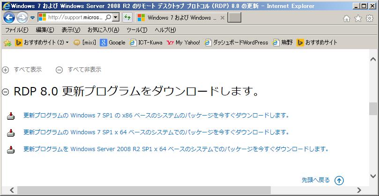The width and height of the screenshot is (379, 196).
Task: Click the browser Forward arrow button
Action: coord(22,18)
